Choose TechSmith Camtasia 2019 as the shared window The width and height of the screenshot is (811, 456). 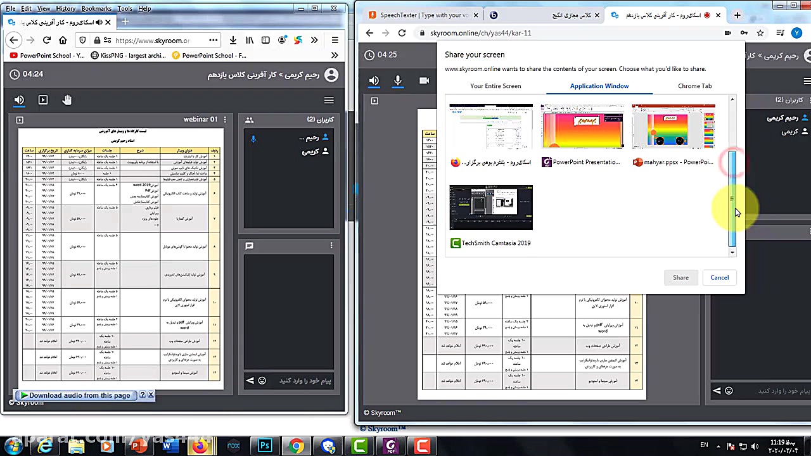tap(491, 207)
